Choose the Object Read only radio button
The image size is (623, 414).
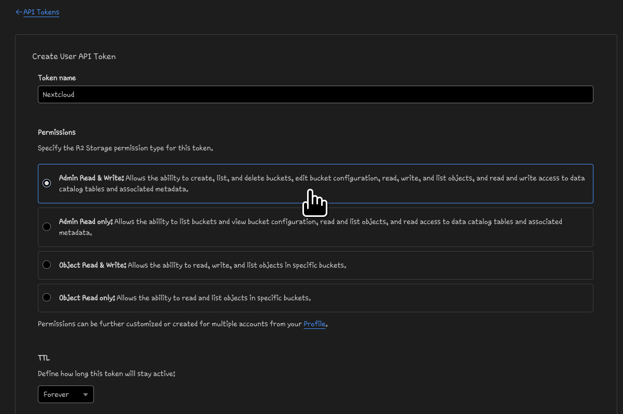coord(47,297)
